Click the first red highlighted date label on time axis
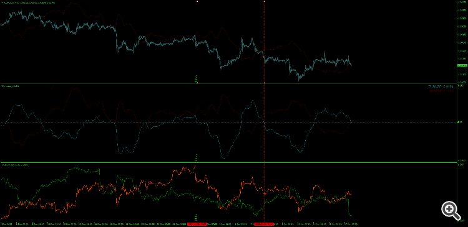Image resolution: width=468 pixels, height=227 pixels. click(x=197, y=224)
